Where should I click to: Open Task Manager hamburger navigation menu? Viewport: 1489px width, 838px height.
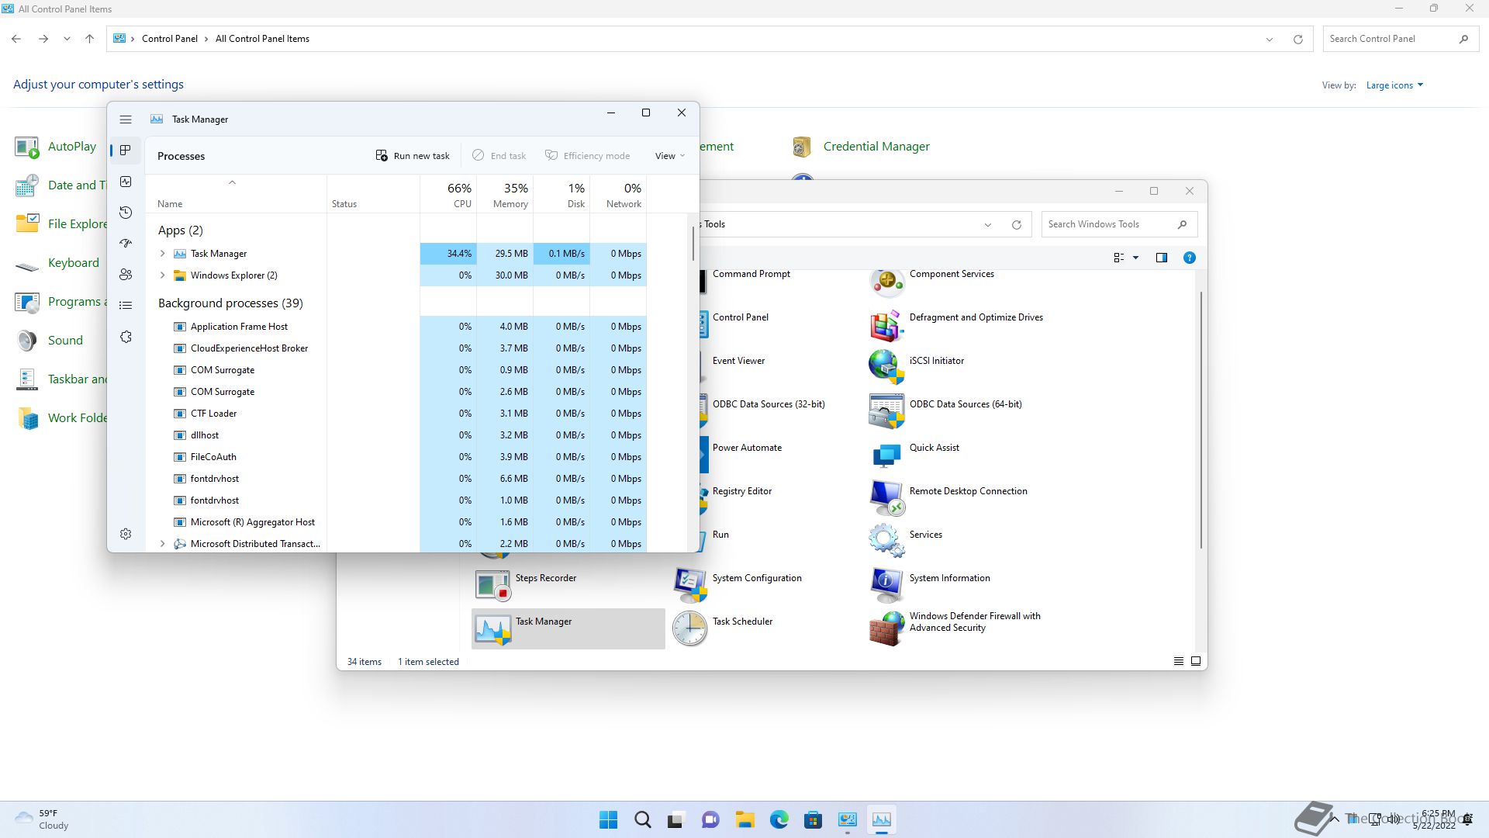[126, 119]
